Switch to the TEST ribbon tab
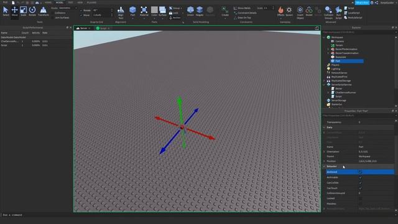The height and width of the screenshot is (224, 398). [x=70, y=2]
